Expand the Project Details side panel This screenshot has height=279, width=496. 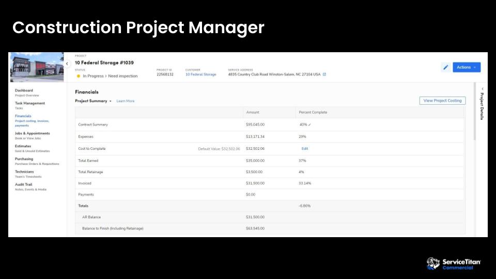[x=482, y=103]
